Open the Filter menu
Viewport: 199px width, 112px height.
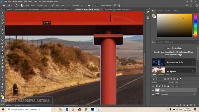[x=35, y=2]
